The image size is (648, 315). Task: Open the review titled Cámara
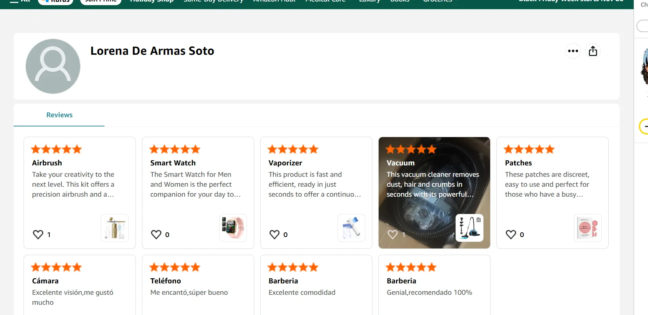click(x=45, y=281)
